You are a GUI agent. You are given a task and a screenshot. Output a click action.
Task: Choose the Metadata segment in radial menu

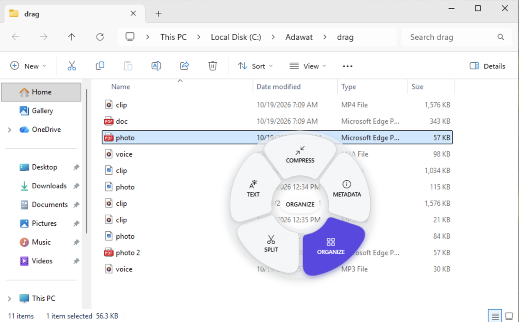point(346,189)
